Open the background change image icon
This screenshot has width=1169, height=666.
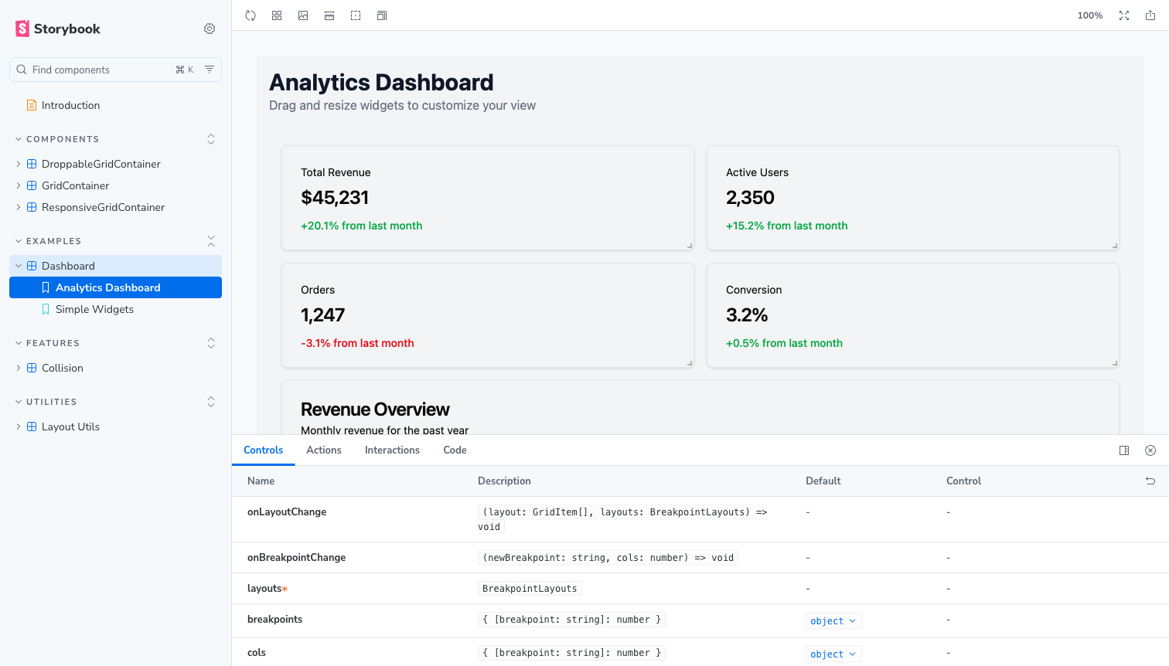[x=303, y=15]
